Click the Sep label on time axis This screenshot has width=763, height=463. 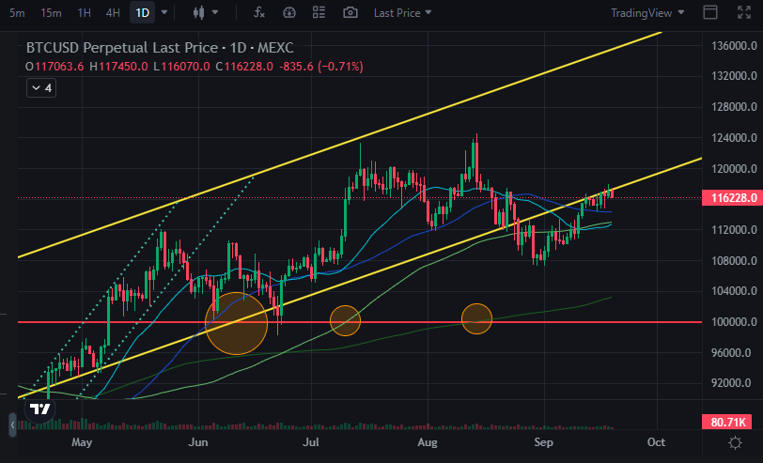[543, 442]
